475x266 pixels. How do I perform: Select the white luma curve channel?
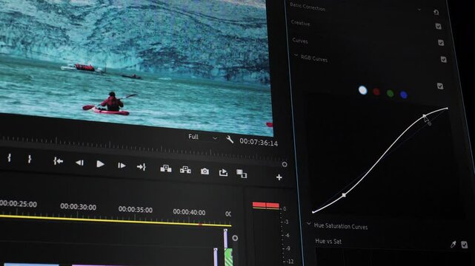coord(362,90)
